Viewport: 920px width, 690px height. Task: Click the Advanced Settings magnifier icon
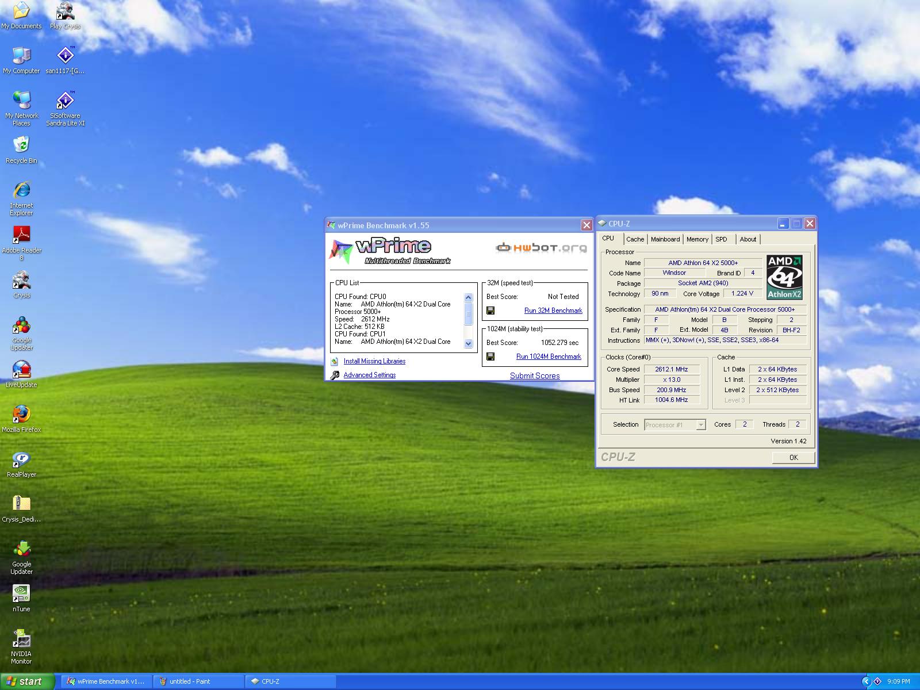335,375
